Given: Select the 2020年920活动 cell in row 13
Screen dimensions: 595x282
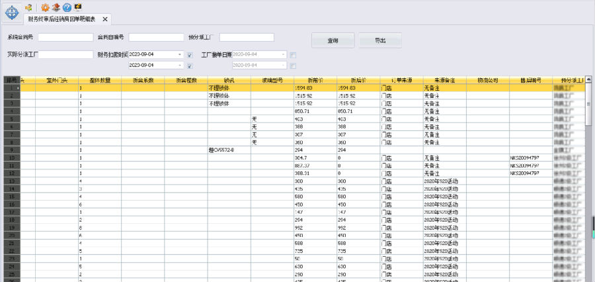Looking at the screenshot, I should coord(444,181).
